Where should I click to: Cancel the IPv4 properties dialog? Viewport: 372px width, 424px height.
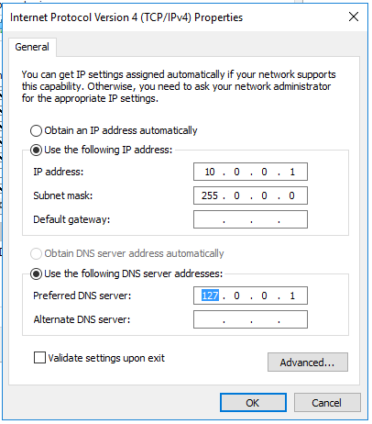coord(327,403)
